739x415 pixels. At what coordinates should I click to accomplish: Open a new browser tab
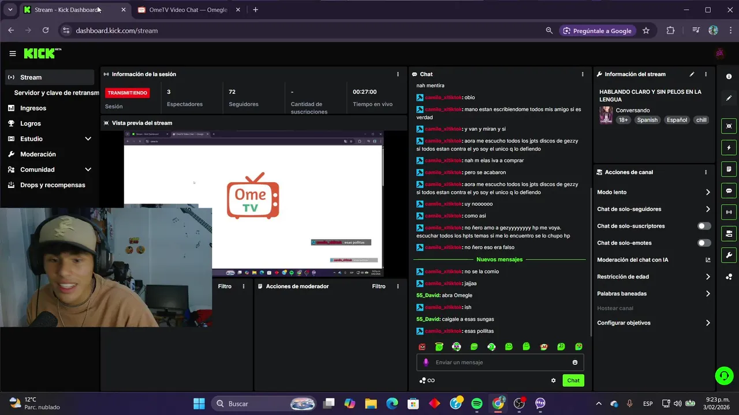(x=255, y=10)
